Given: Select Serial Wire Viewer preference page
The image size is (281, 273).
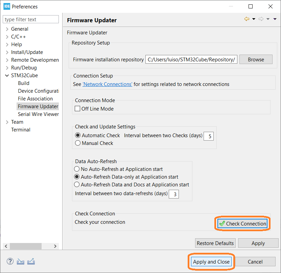Looking at the screenshot, I should (x=38, y=114).
